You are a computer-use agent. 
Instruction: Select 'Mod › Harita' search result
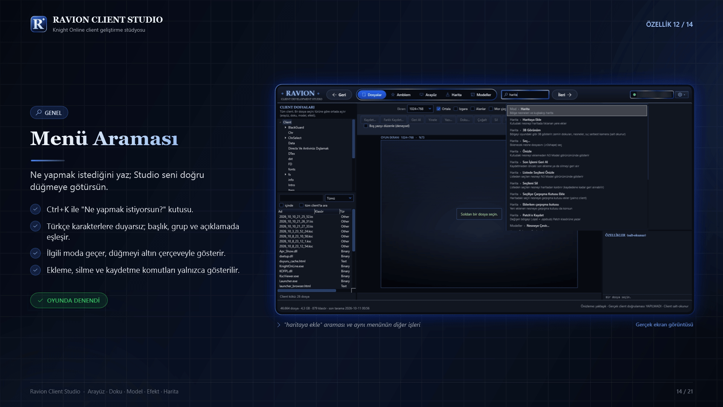[x=577, y=110]
